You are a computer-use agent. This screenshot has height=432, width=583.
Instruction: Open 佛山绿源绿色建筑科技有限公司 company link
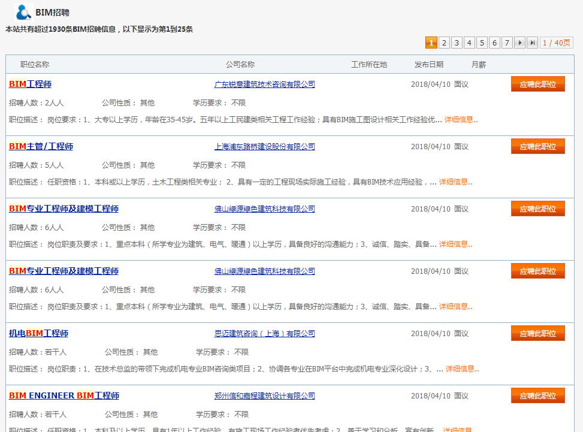click(x=264, y=209)
